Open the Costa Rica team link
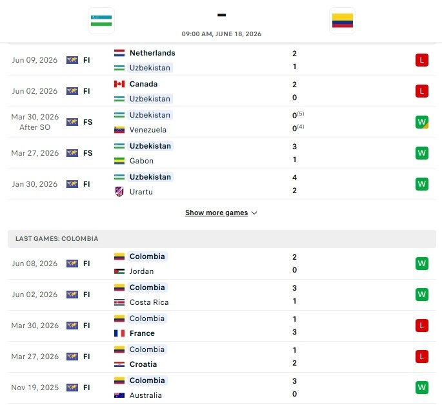Image resolution: width=442 pixels, height=405 pixels. (x=149, y=302)
